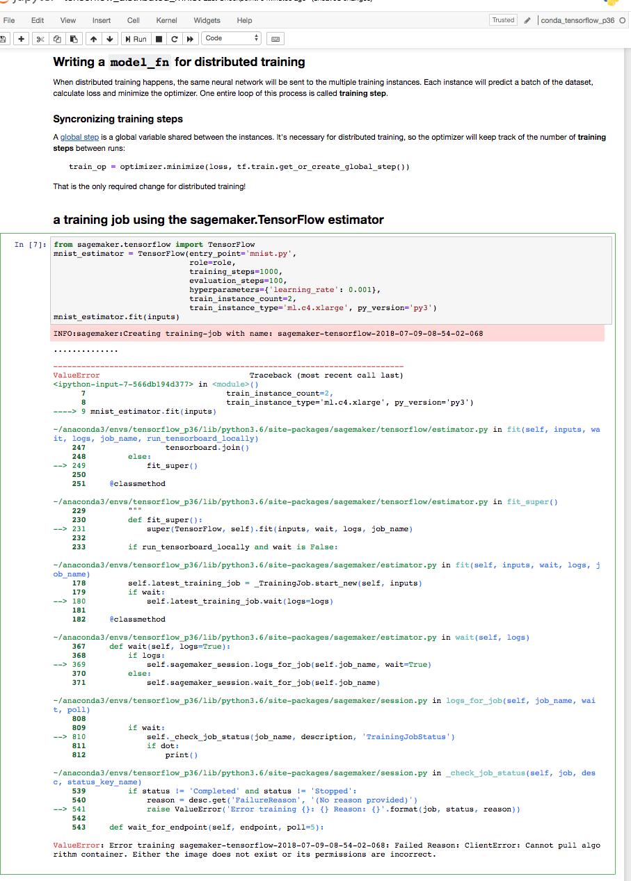Click the conda_tensorflow_p36 kernel name

pos(577,20)
